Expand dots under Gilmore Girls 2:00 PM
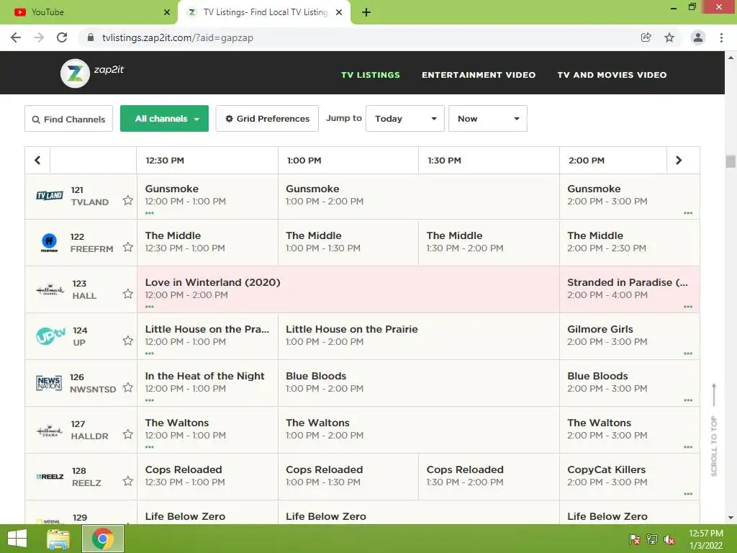This screenshot has height=553, width=737. click(688, 353)
